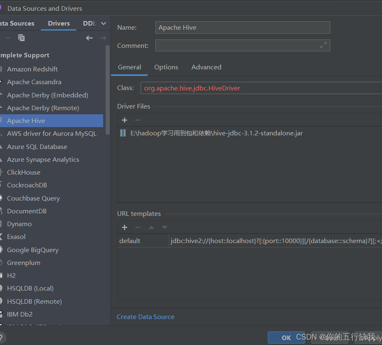The height and width of the screenshot is (345, 382).
Task: Select the jdbc:hive2 URL template value
Action: tap(276, 241)
